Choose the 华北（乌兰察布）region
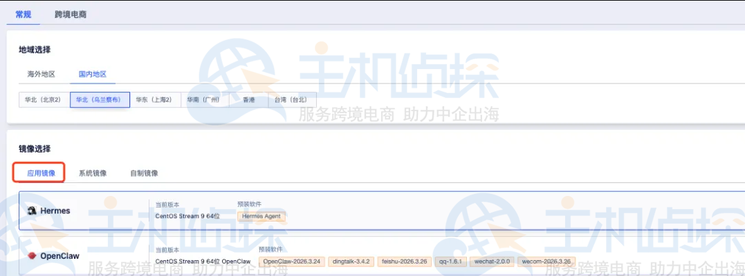This screenshot has height=276, width=745. click(x=100, y=99)
